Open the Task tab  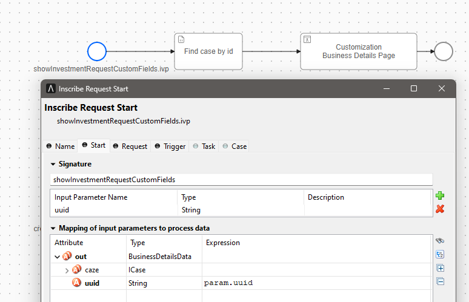[x=204, y=146]
